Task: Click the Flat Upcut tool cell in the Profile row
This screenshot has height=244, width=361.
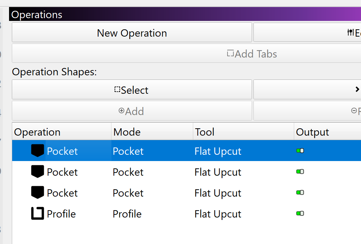Action: click(x=218, y=214)
